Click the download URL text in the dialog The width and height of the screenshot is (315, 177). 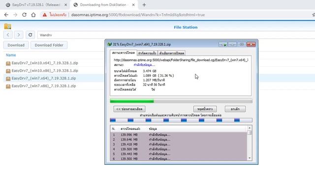click(181, 60)
